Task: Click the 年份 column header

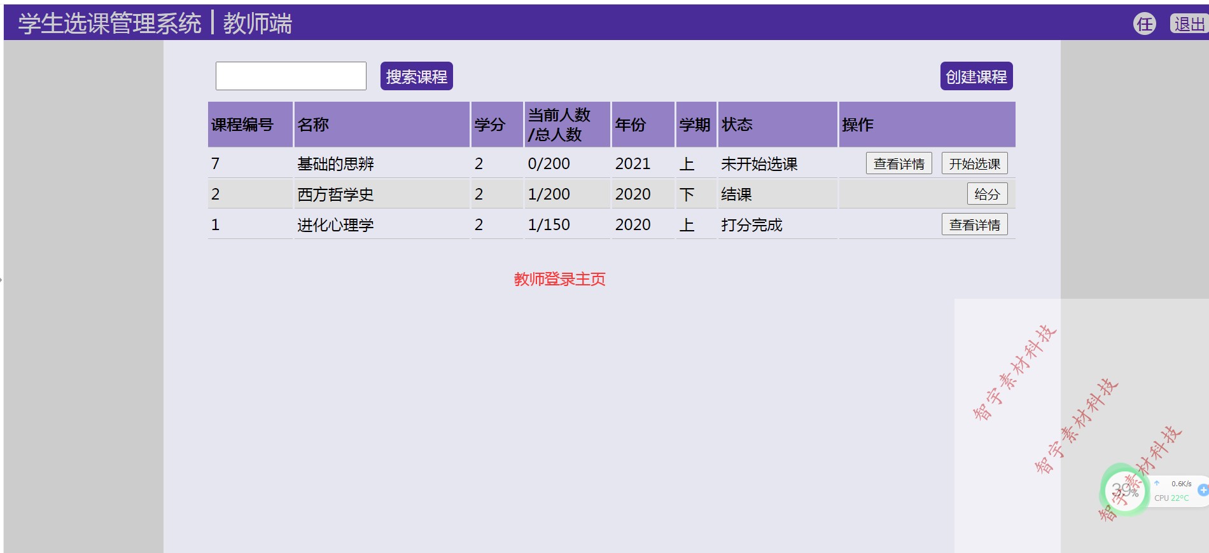Action: [x=643, y=125]
